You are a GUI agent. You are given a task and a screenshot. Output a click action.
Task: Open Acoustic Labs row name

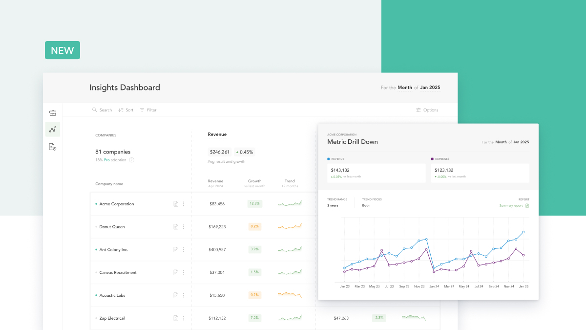[112, 295]
